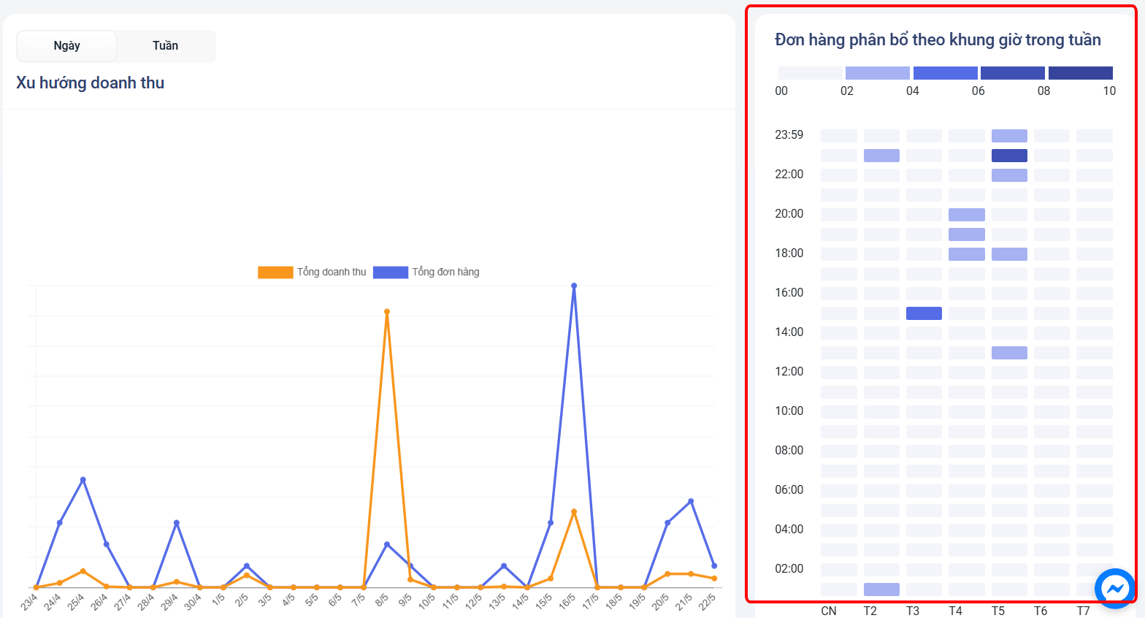
Task: Click the 04–06 blue scale swatch
Action: (946, 73)
